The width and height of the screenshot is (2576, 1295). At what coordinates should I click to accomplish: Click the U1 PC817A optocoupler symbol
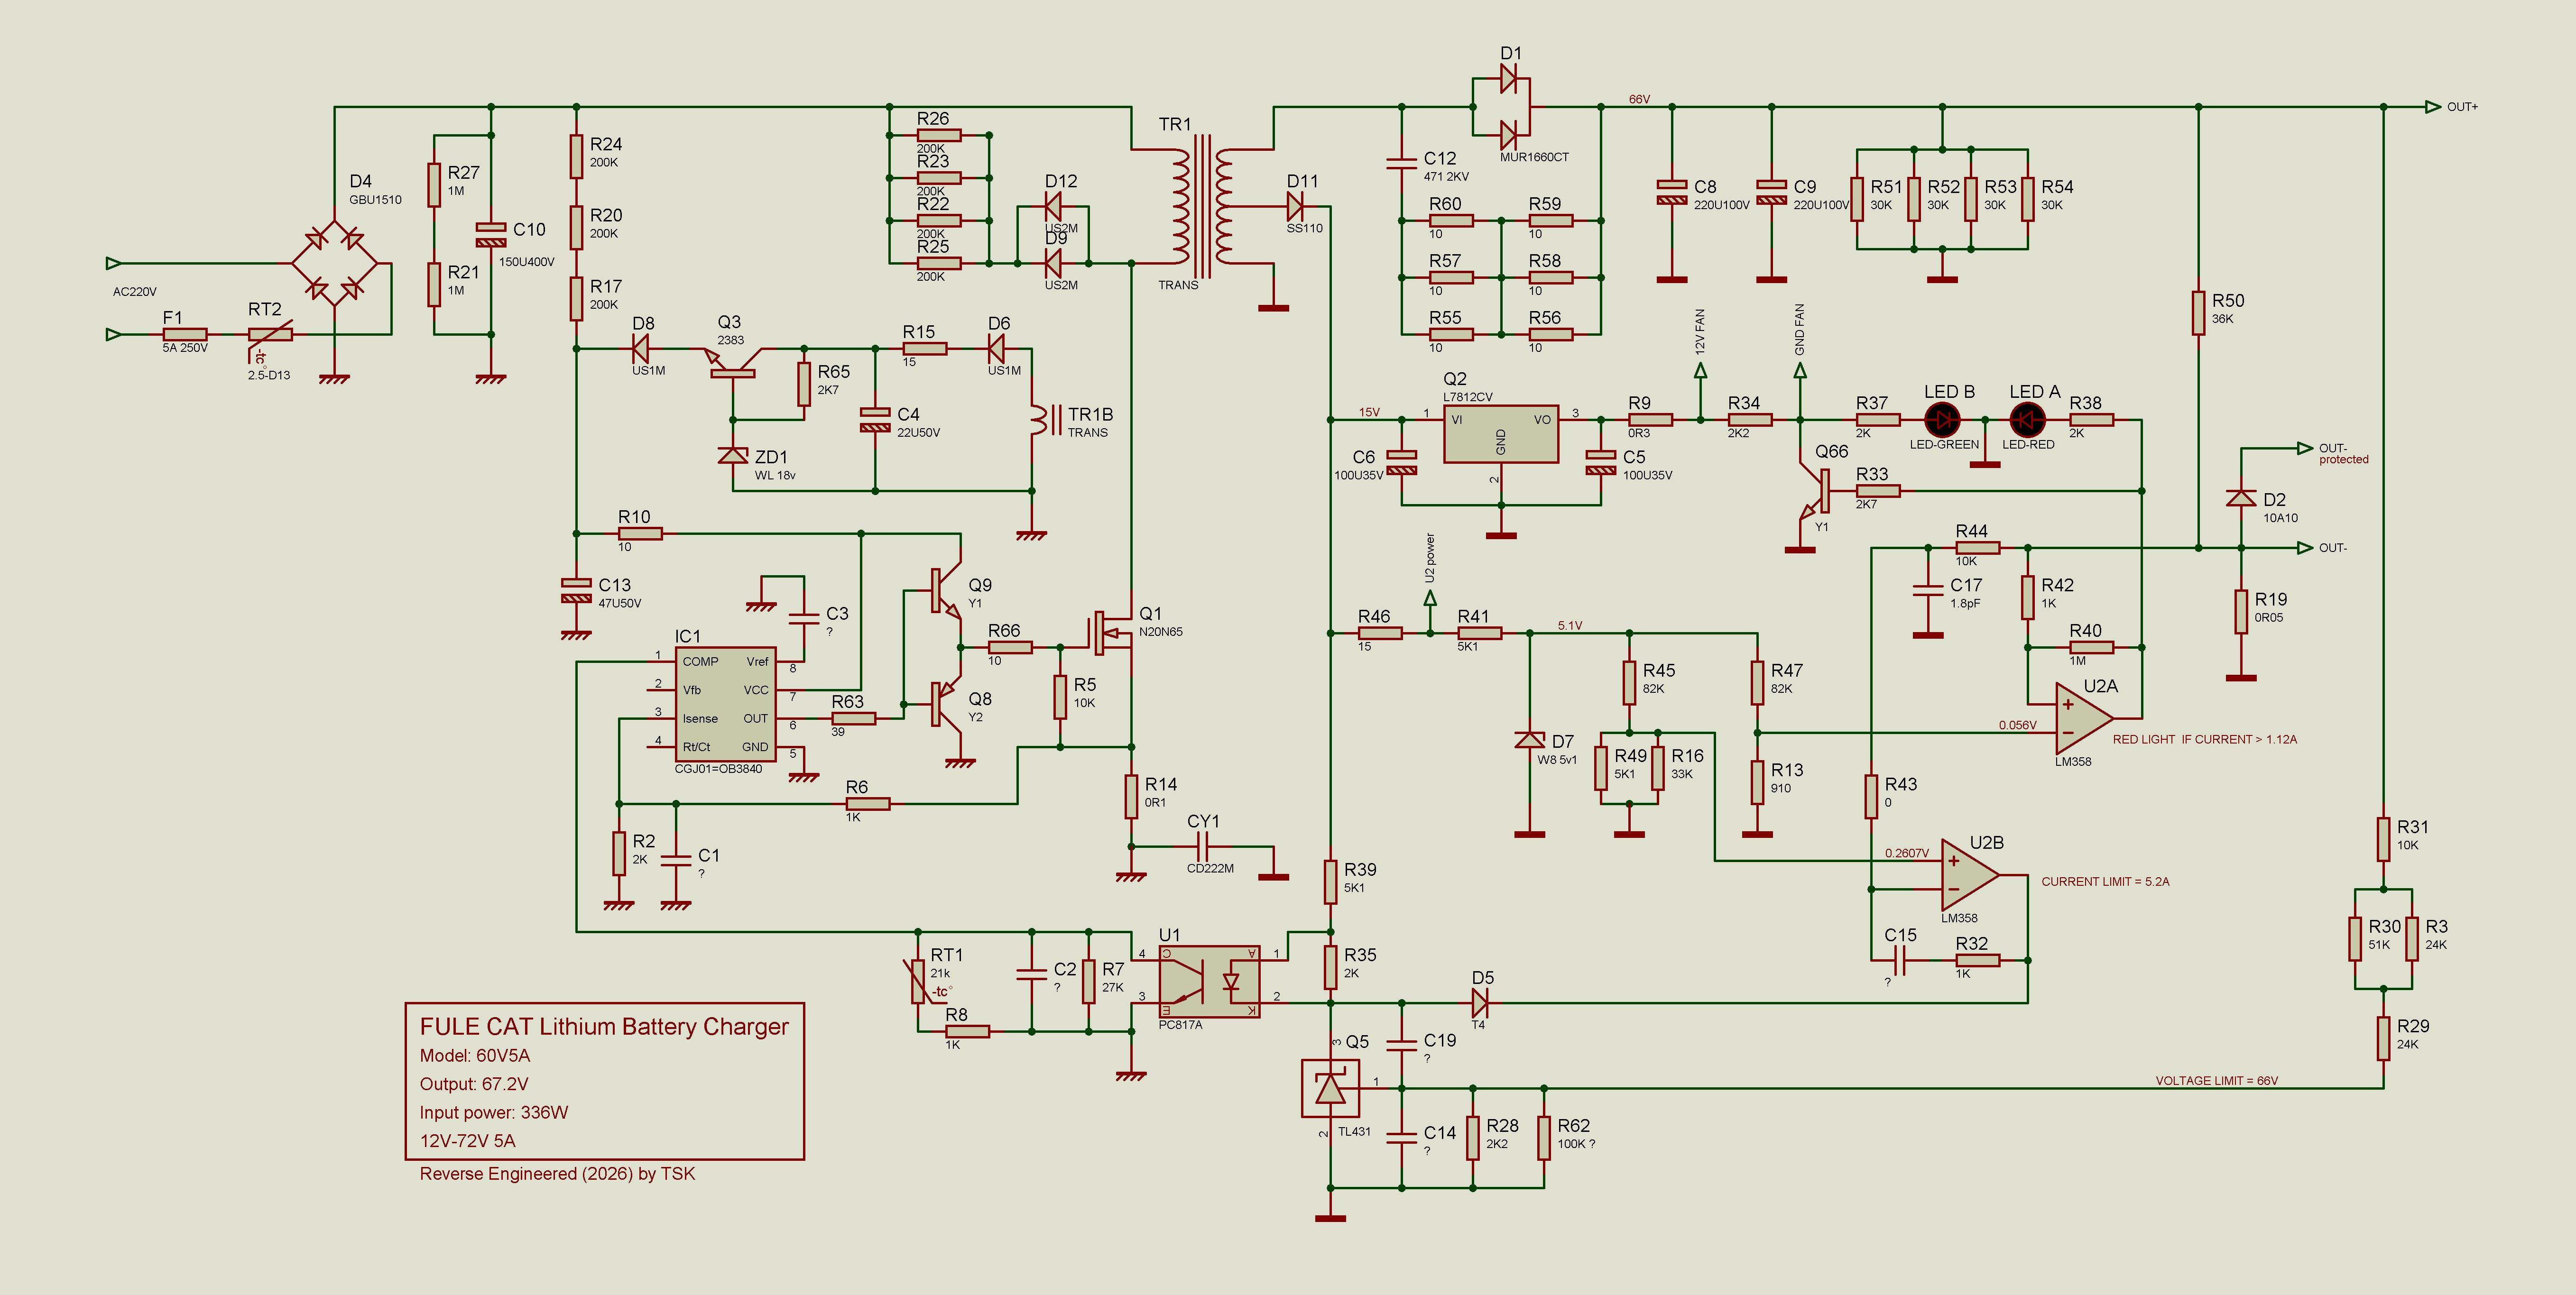coord(1209,982)
